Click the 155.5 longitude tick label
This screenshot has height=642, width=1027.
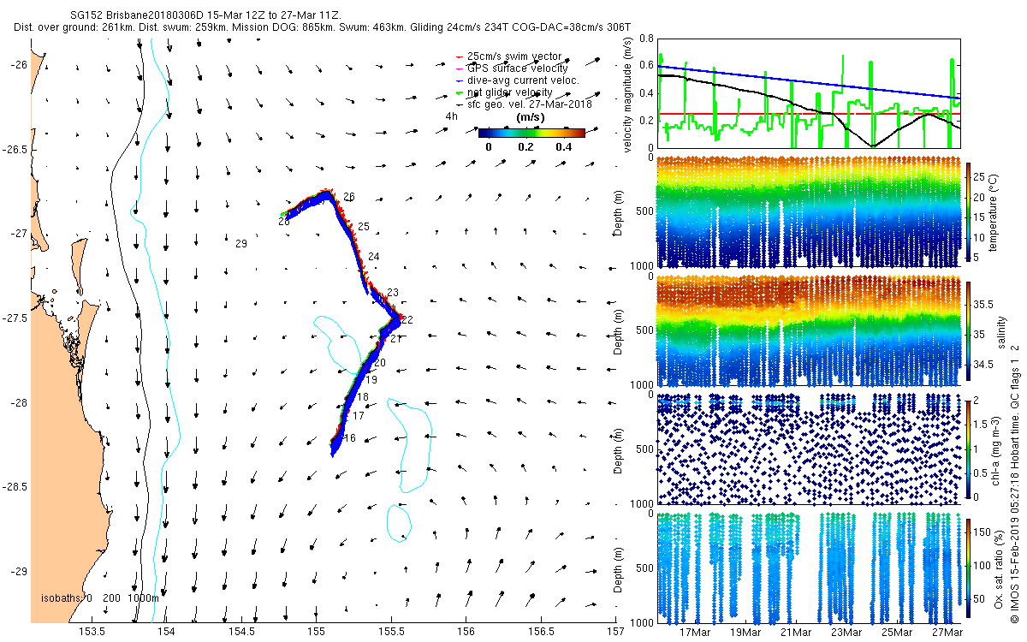pyautogui.click(x=391, y=633)
